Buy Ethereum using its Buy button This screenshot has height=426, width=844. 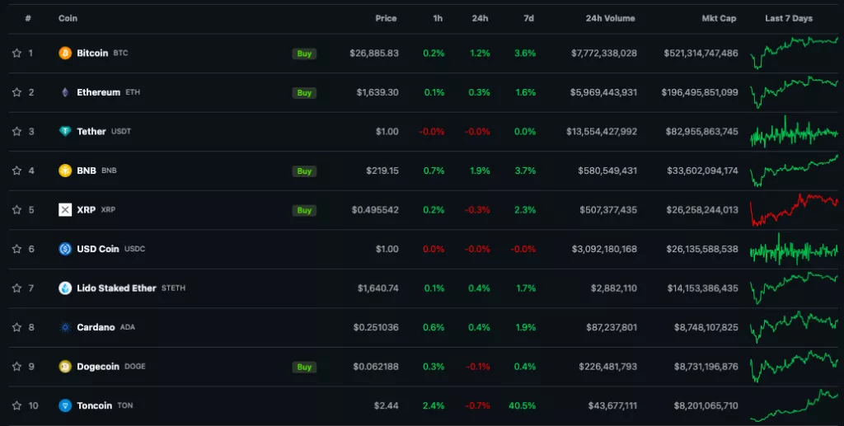[x=304, y=92]
